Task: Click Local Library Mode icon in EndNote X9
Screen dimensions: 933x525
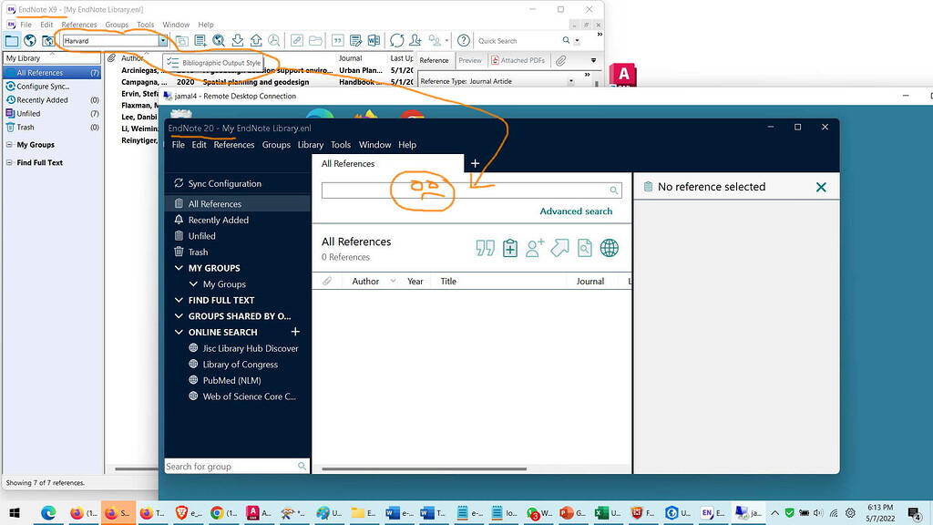Action: (12, 40)
